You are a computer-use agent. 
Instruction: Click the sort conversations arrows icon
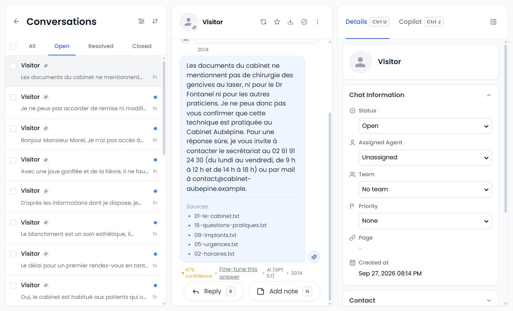coord(155,21)
